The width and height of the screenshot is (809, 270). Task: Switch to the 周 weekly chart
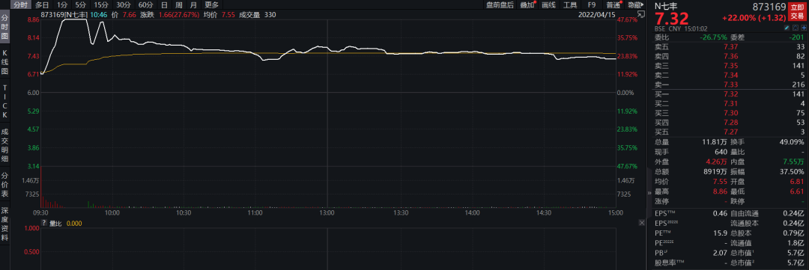tap(178, 4)
